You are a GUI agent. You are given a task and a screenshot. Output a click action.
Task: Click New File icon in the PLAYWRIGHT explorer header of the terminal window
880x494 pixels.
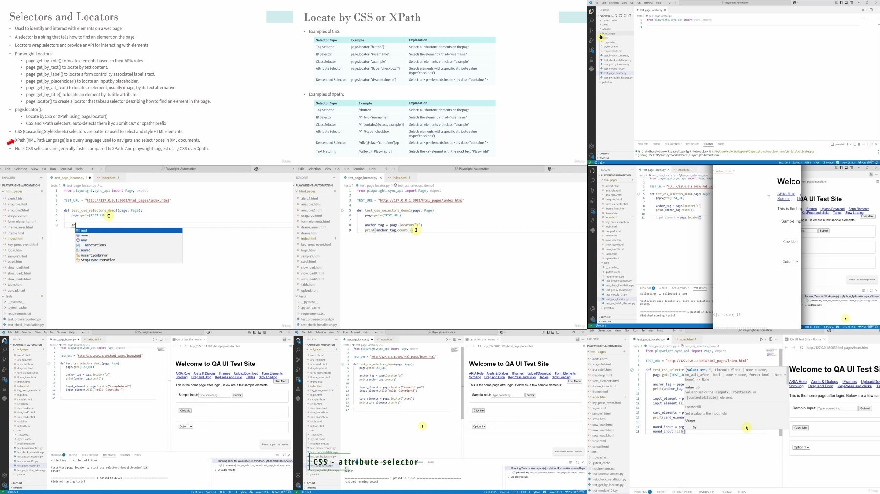[x=616, y=16]
